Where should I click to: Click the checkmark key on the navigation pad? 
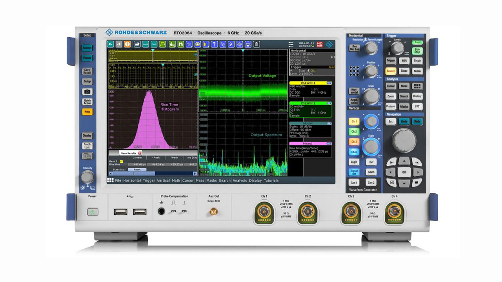[x=392, y=183]
